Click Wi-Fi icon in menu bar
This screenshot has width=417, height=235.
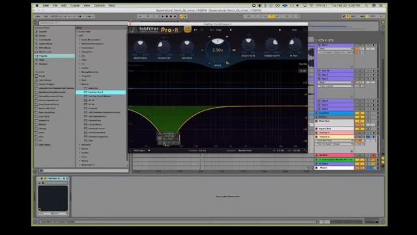click(x=311, y=5)
